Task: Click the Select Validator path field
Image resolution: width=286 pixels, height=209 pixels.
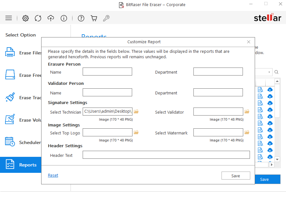Action: click(x=218, y=111)
